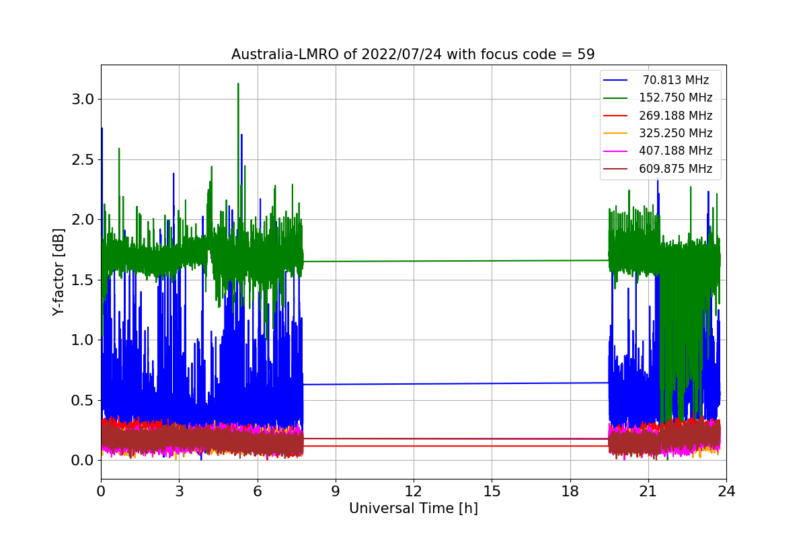Click the x-axis tick label 3

coord(179,492)
